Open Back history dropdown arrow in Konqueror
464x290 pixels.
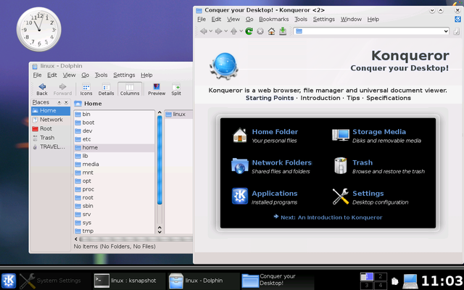(211, 31)
